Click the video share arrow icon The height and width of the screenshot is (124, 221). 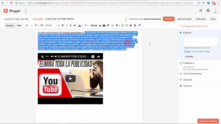click(98, 56)
